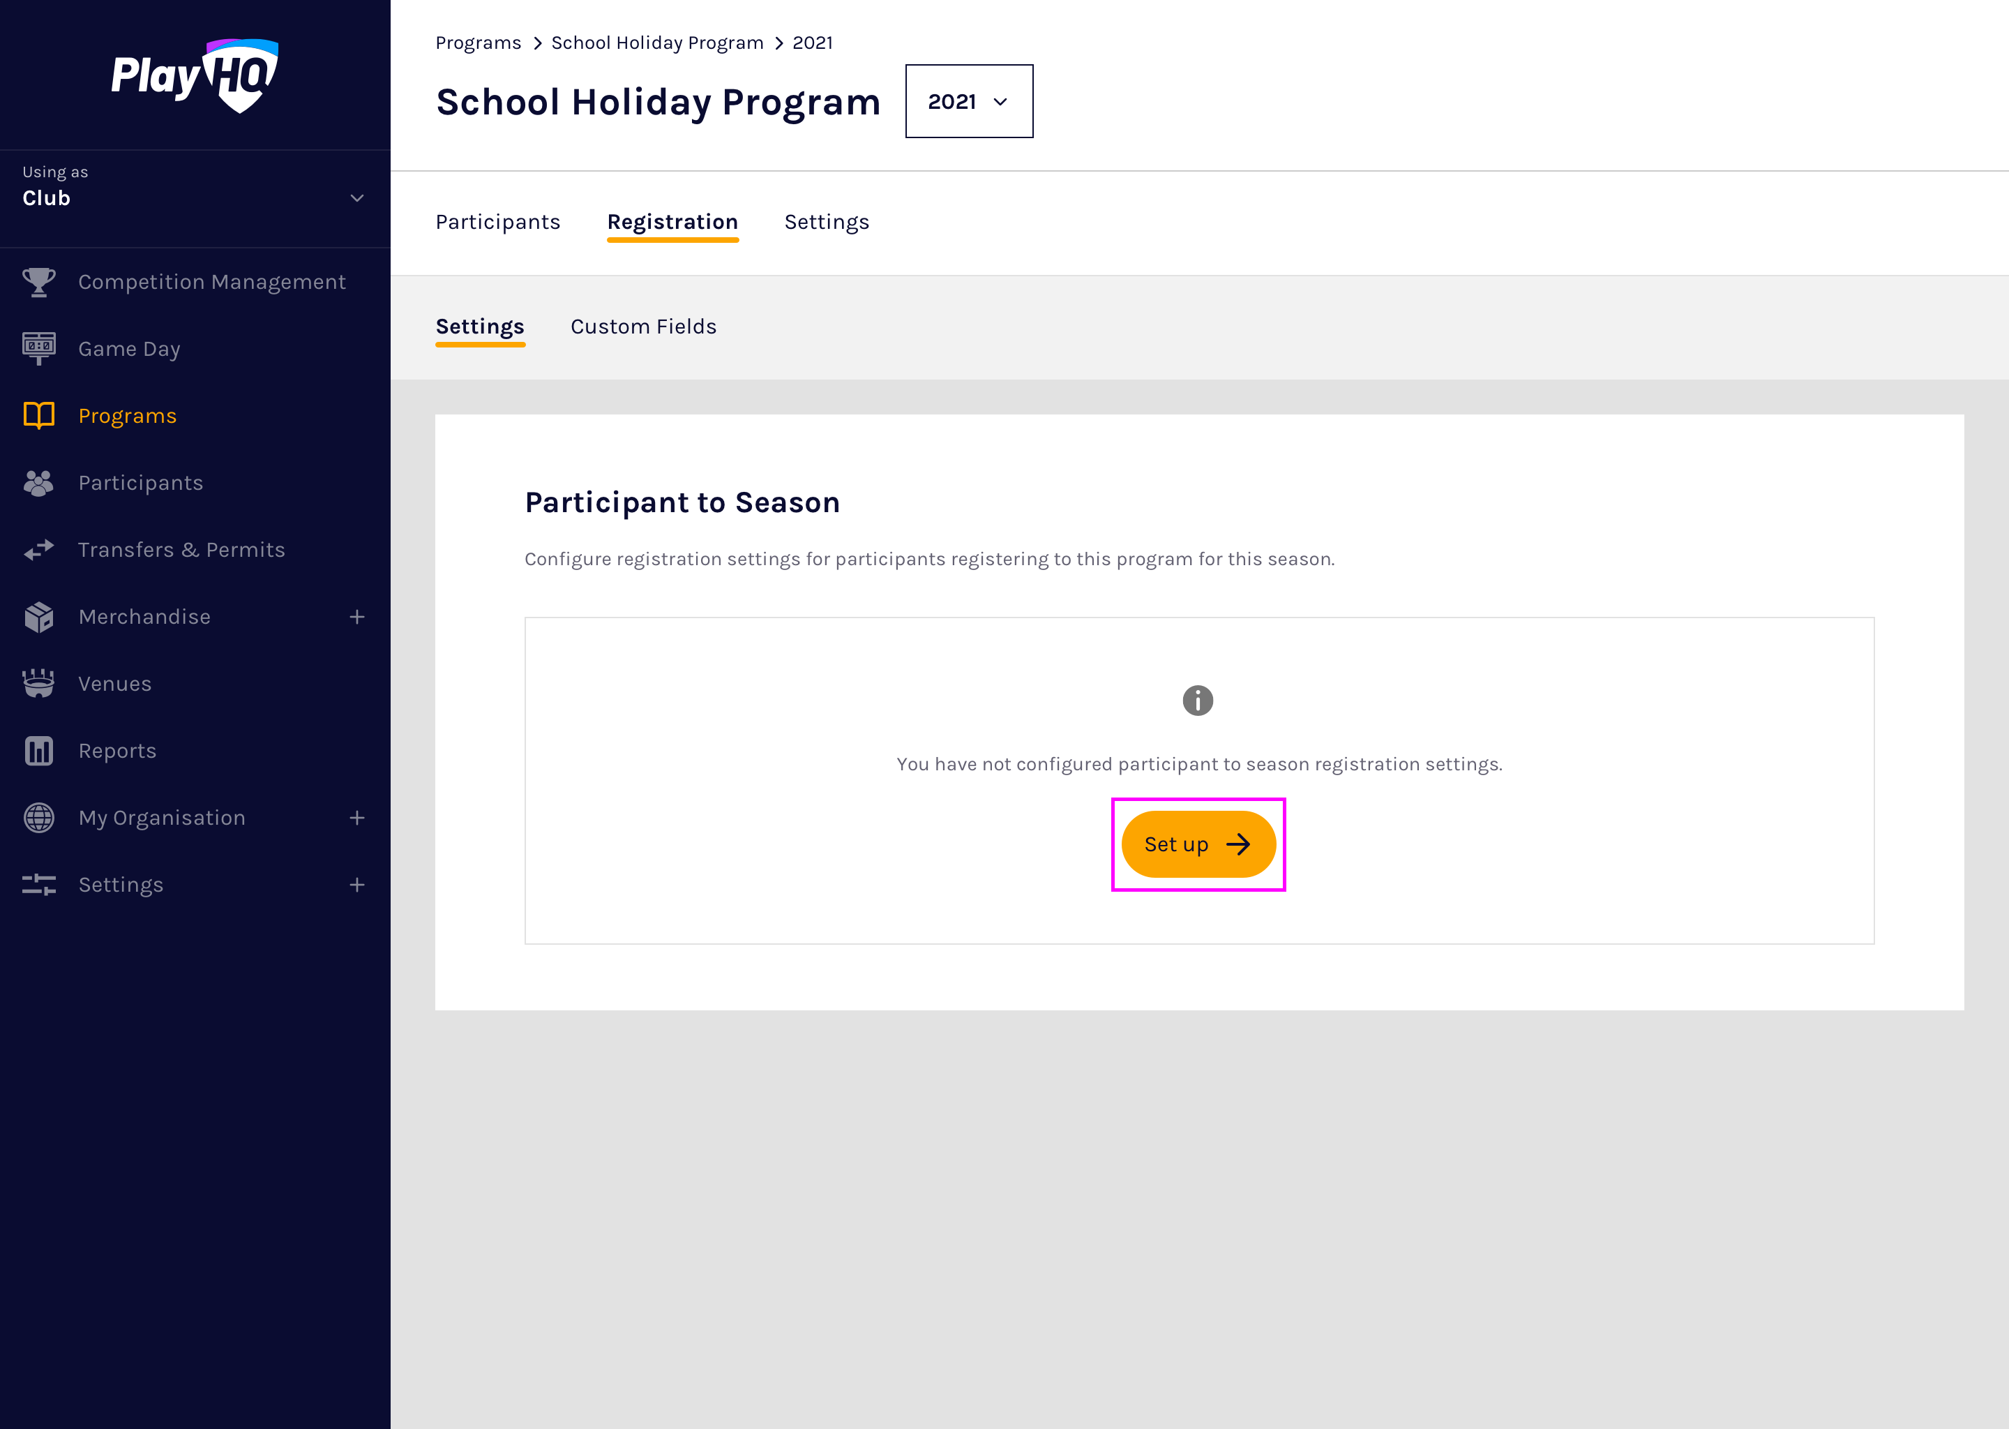This screenshot has width=2009, height=1429.
Task: Select the Programs book icon
Action: (38, 415)
